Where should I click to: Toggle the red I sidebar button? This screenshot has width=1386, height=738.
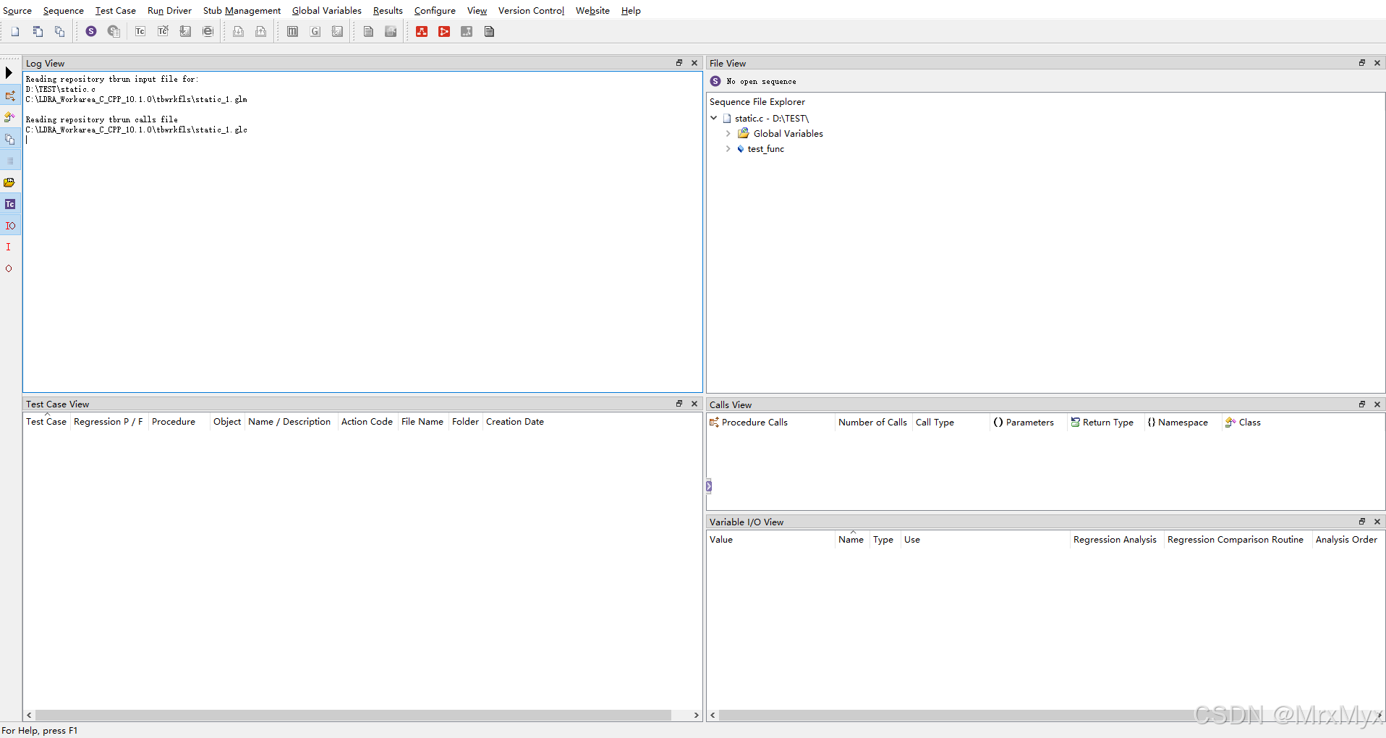click(x=9, y=247)
